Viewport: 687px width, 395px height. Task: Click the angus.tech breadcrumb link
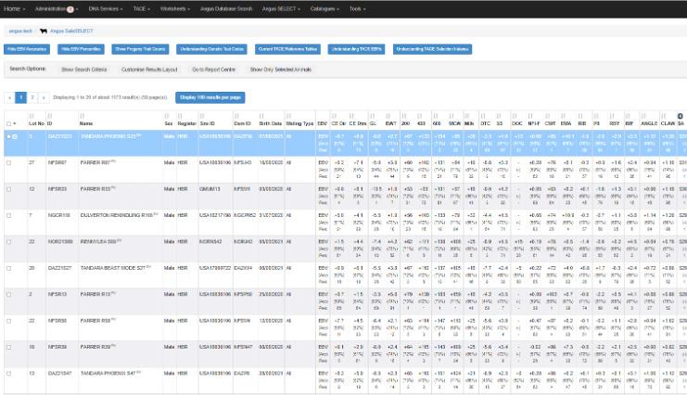(20, 32)
